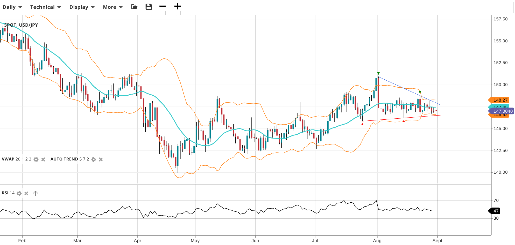Image resolution: width=515 pixels, height=245 pixels.
Task: Remove the RSI 14 indicator
Action: coord(26,193)
